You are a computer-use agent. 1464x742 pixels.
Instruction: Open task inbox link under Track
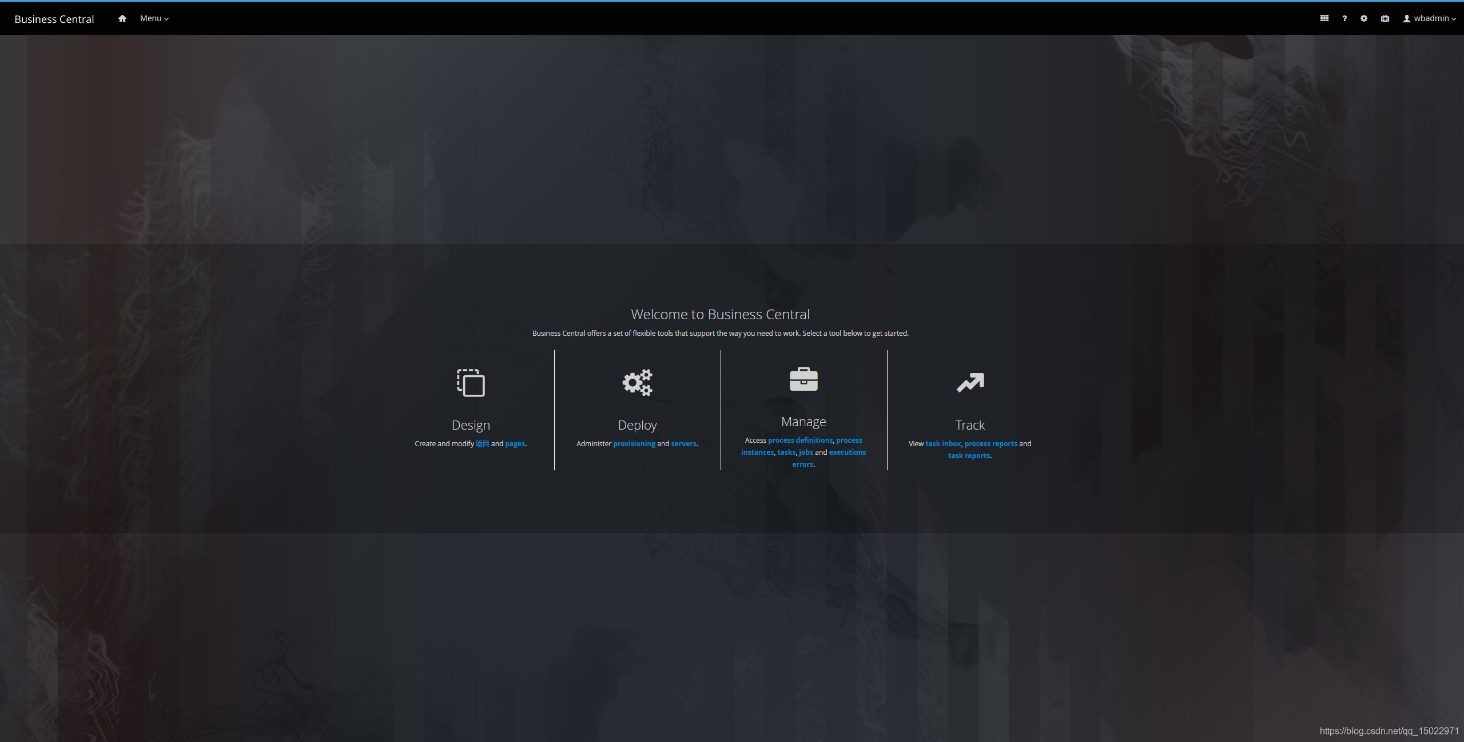(943, 444)
